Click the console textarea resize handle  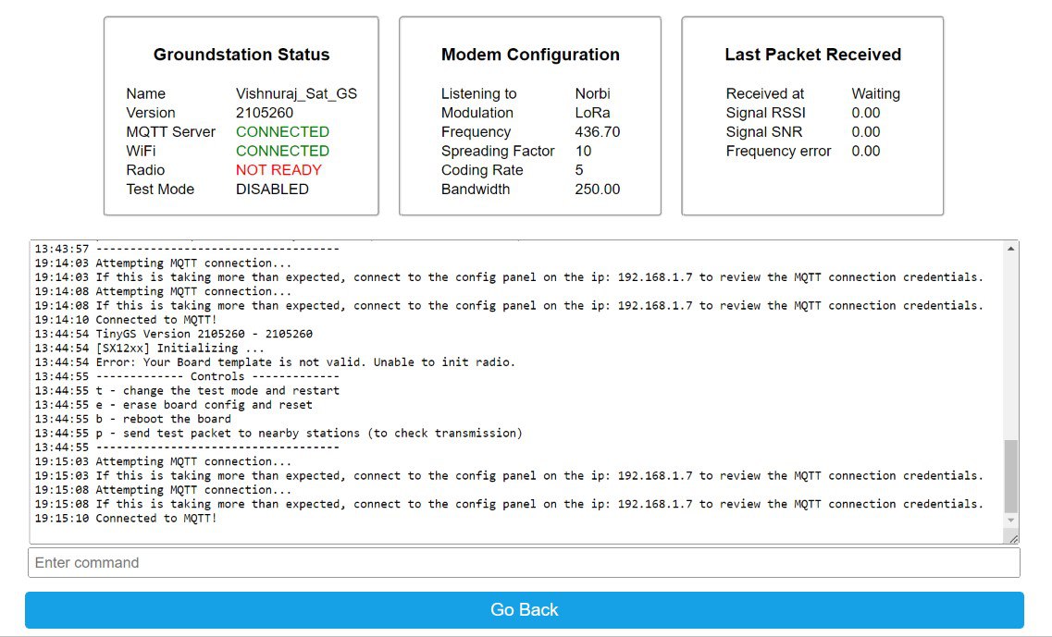(1012, 538)
